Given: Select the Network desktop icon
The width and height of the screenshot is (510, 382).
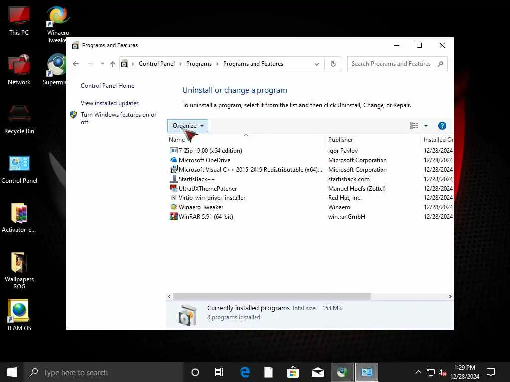Looking at the screenshot, I should [19, 70].
